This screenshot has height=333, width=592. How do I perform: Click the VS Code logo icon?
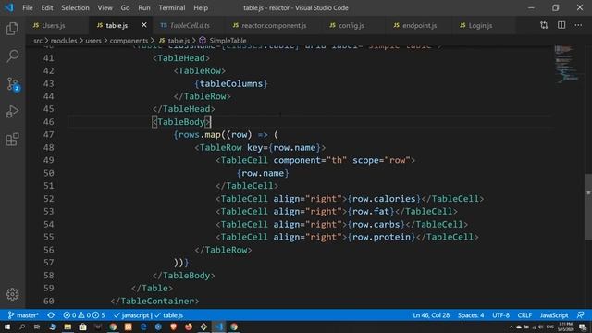tap(8, 7)
